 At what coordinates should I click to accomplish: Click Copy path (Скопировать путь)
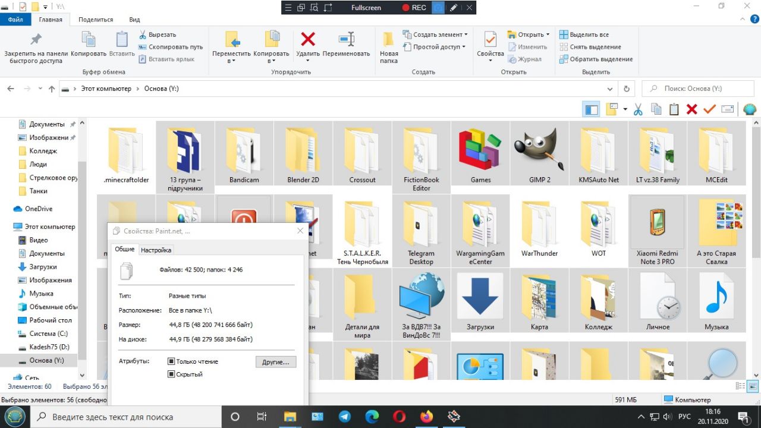point(171,47)
